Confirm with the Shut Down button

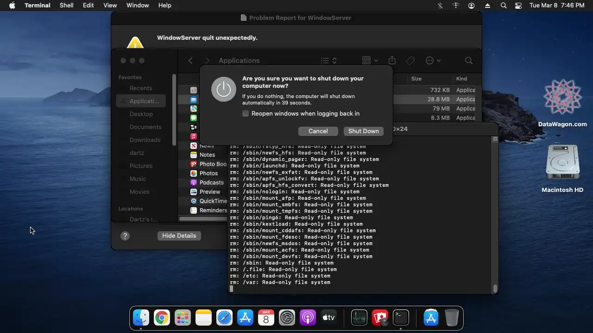click(363, 131)
